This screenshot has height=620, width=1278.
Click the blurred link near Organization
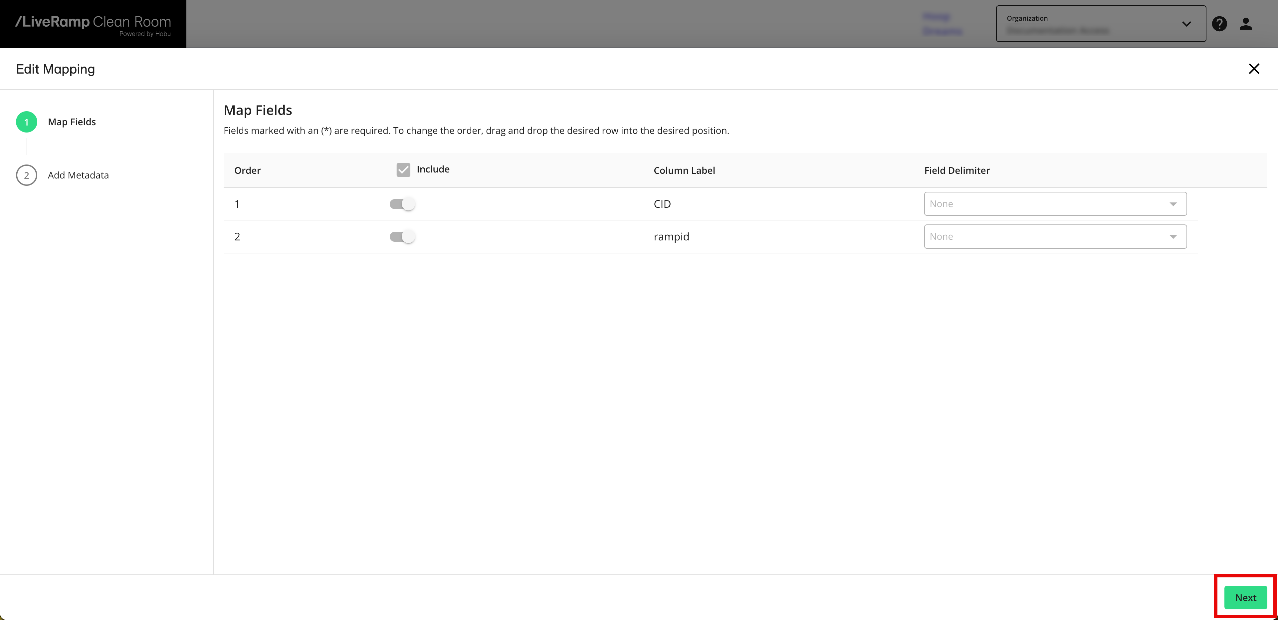(942, 24)
